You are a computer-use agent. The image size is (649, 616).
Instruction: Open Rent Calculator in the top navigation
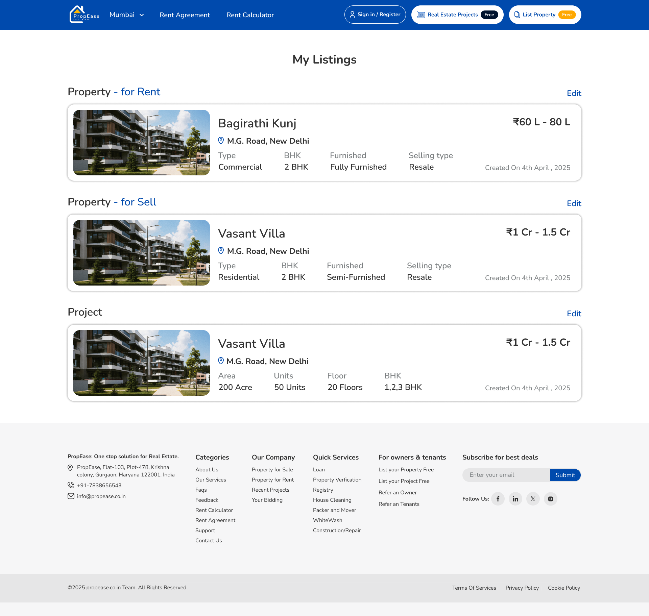pyautogui.click(x=250, y=15)
